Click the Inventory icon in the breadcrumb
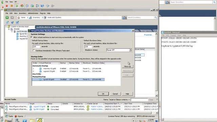Viewport: 217px width, 122px height. click(30, 18)
